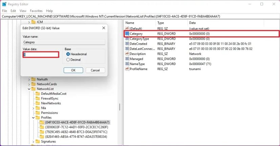280x146 pixels.
Task: Click folder icon of {7929C495-AE82-4648-B7C3-D0A23F87471C}
Action: [42, 132]
